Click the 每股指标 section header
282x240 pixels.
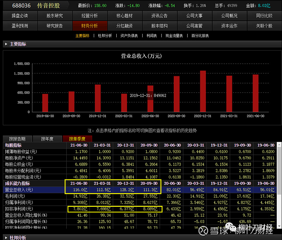click(13, 145)
